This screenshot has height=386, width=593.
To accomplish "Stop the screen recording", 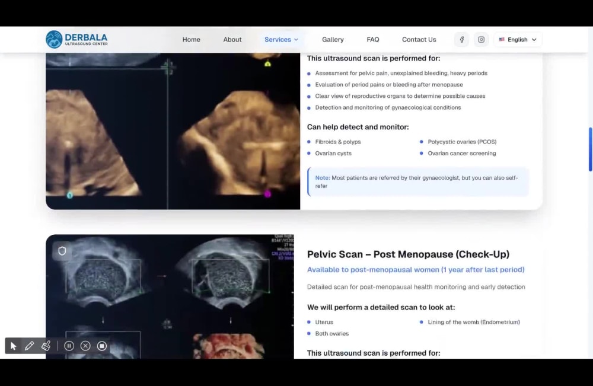I will pyautogui.click(x=102, y=346).
